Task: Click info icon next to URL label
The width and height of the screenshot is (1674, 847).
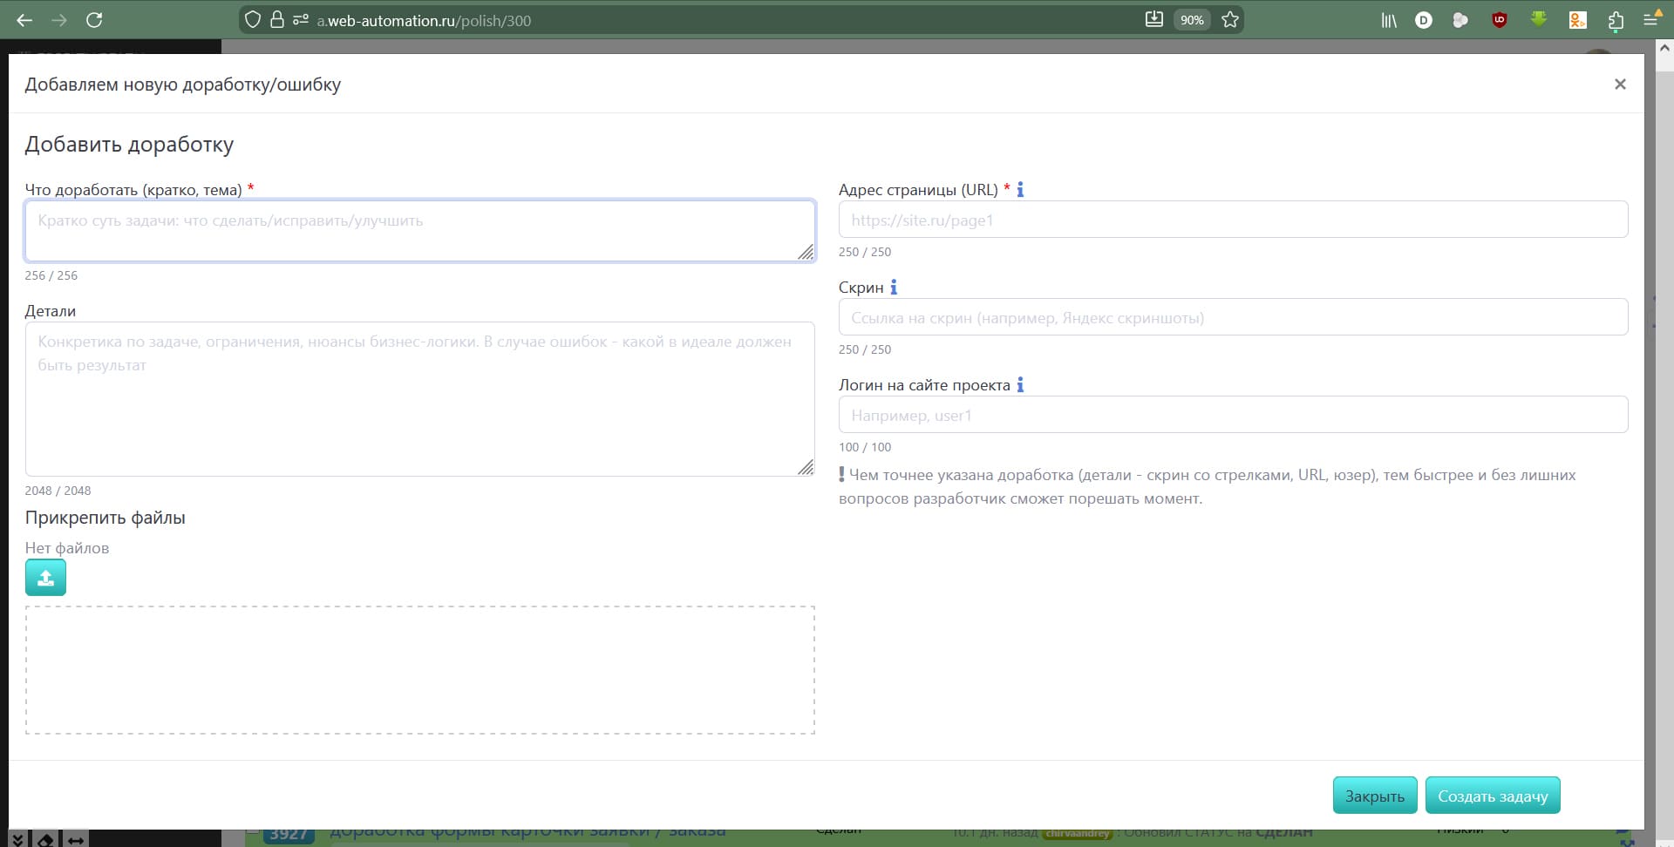Action: point(1020,189)
